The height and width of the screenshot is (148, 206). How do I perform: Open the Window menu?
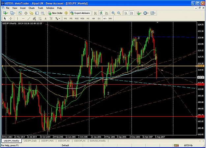pyautogui.click(x=50, y=8)
